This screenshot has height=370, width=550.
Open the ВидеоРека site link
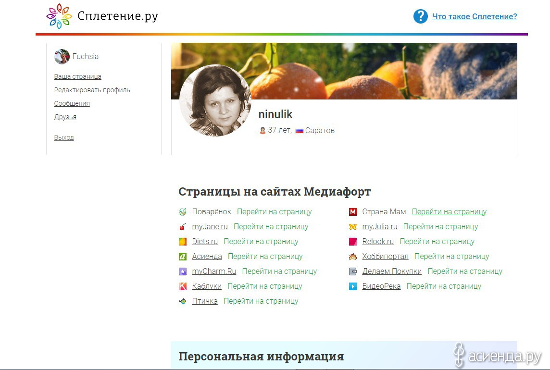[x=381, y=286]
